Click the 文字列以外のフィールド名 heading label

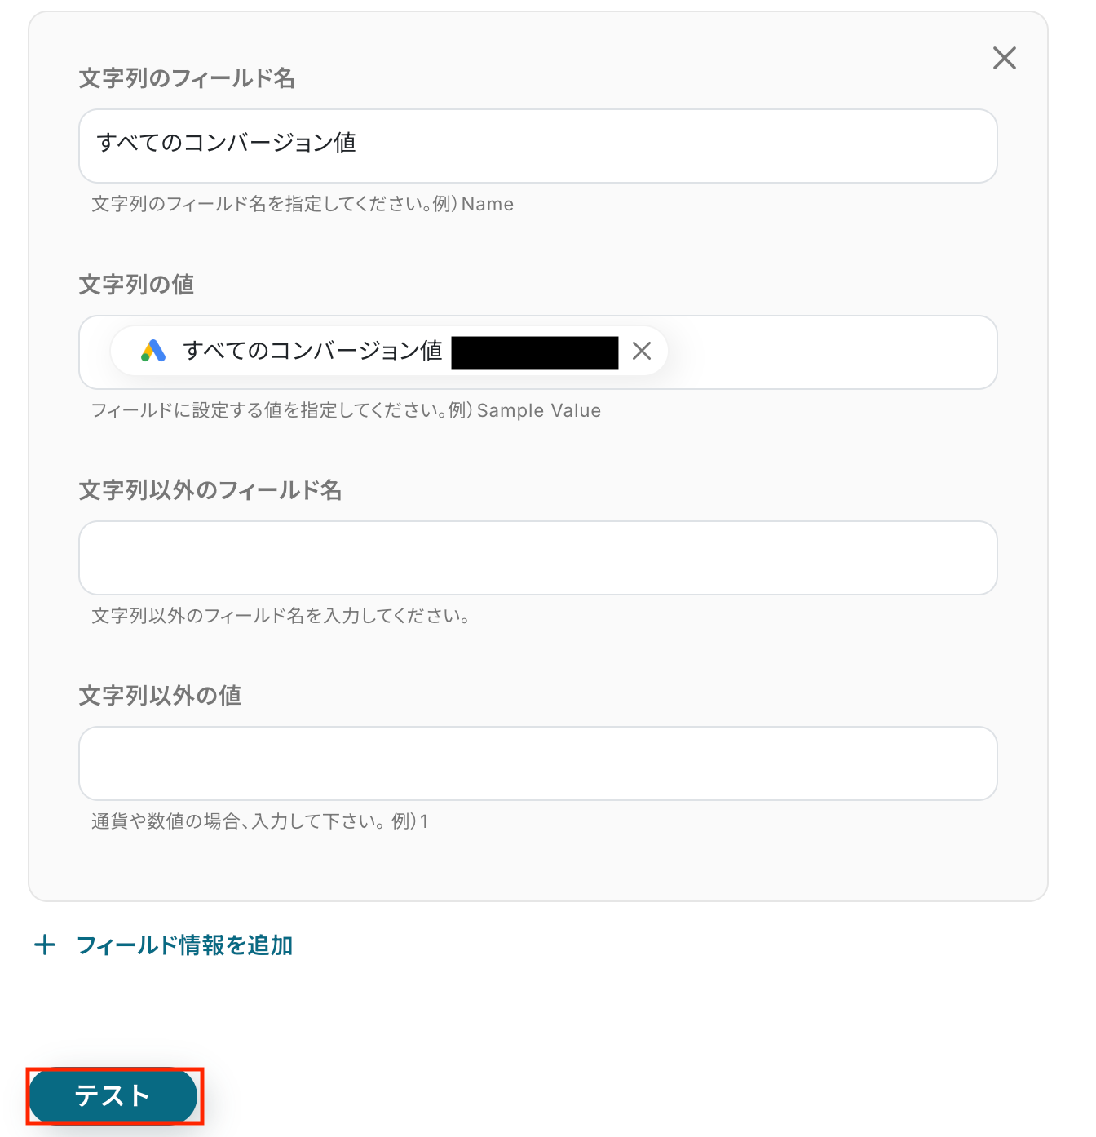coord(210,490)
